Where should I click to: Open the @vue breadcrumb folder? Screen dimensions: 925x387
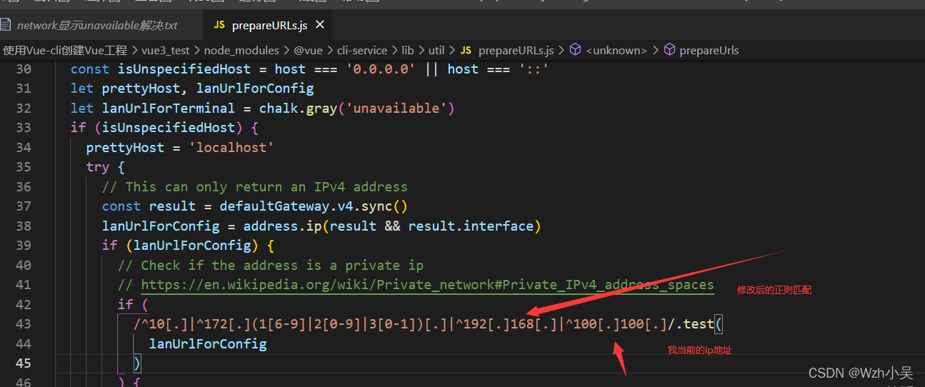coord(308,51)
